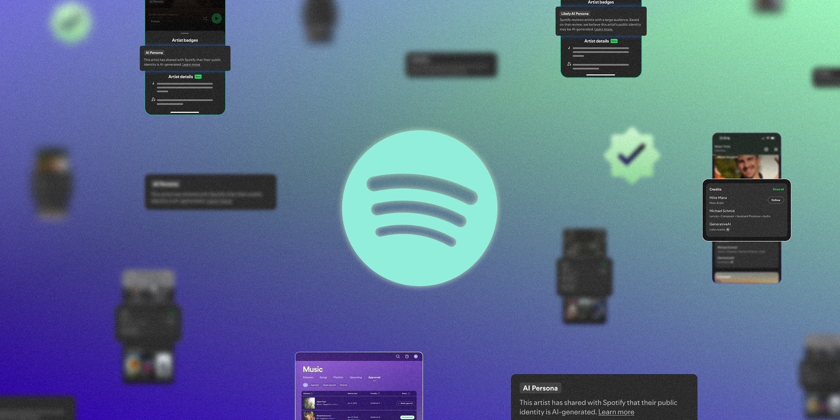The width and height of the screenshot is (840, 420).
Task: Click the Credits heading
Action: 715,189
